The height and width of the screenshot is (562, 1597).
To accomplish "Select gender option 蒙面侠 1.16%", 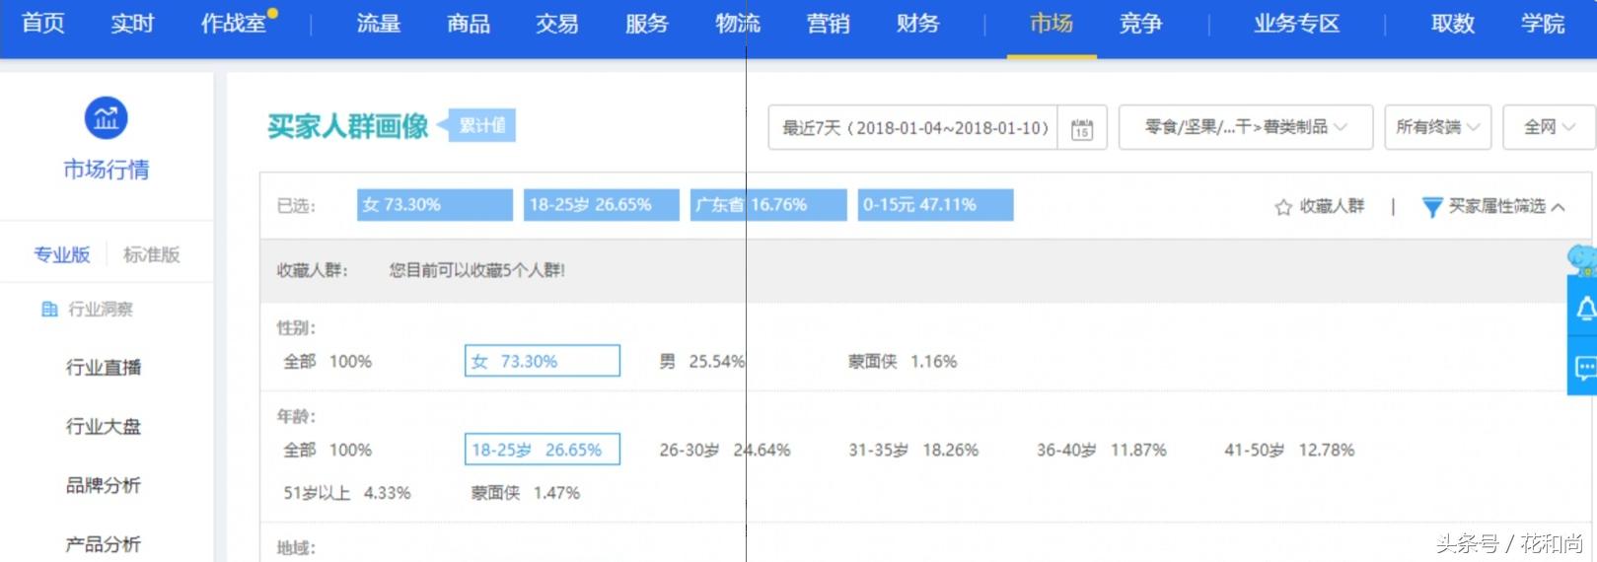I will point(903,362).
